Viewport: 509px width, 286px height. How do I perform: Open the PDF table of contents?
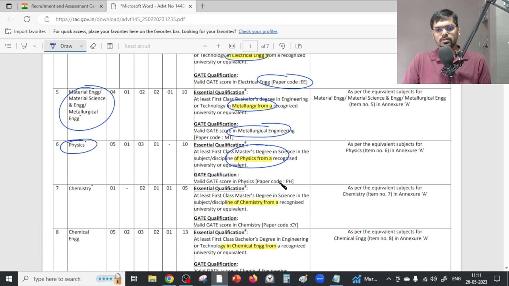[x=8, y=46]
